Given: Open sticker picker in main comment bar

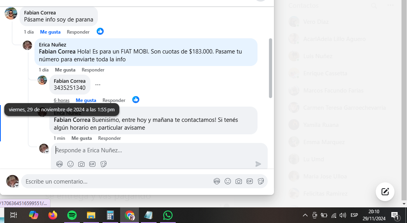Looking at the screenshot, I should pos(261,181).
